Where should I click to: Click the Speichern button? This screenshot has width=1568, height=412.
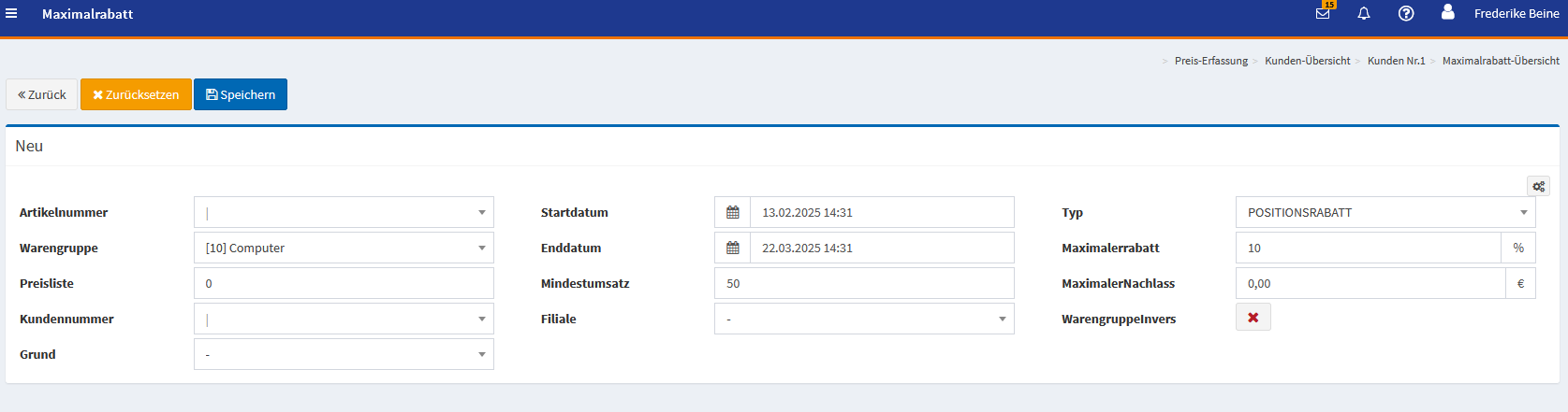[x=241, y=94]
